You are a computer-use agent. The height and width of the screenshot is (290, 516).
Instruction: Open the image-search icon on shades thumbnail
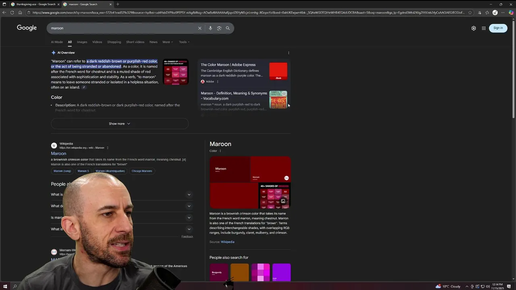pos(283,201)
